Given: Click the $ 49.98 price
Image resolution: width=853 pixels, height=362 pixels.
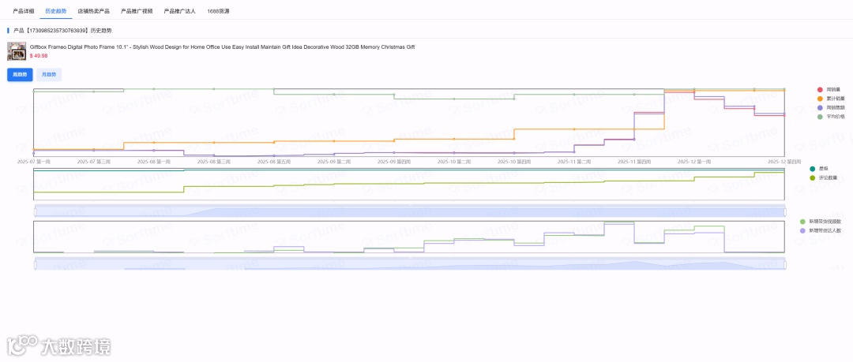Looking at the screenshot, I should pos(39,55).
